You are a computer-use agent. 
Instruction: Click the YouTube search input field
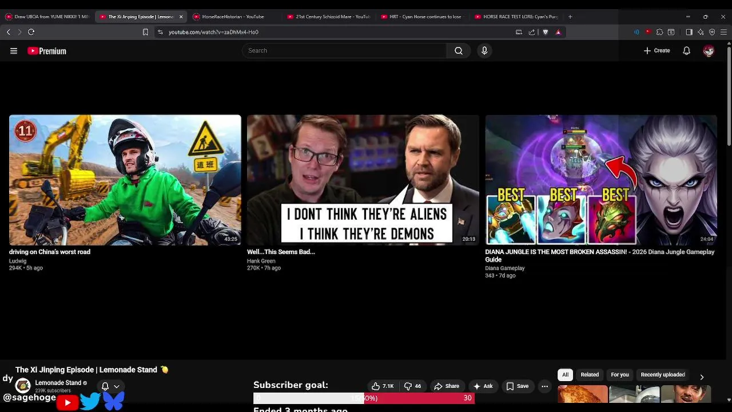(344, 51)
